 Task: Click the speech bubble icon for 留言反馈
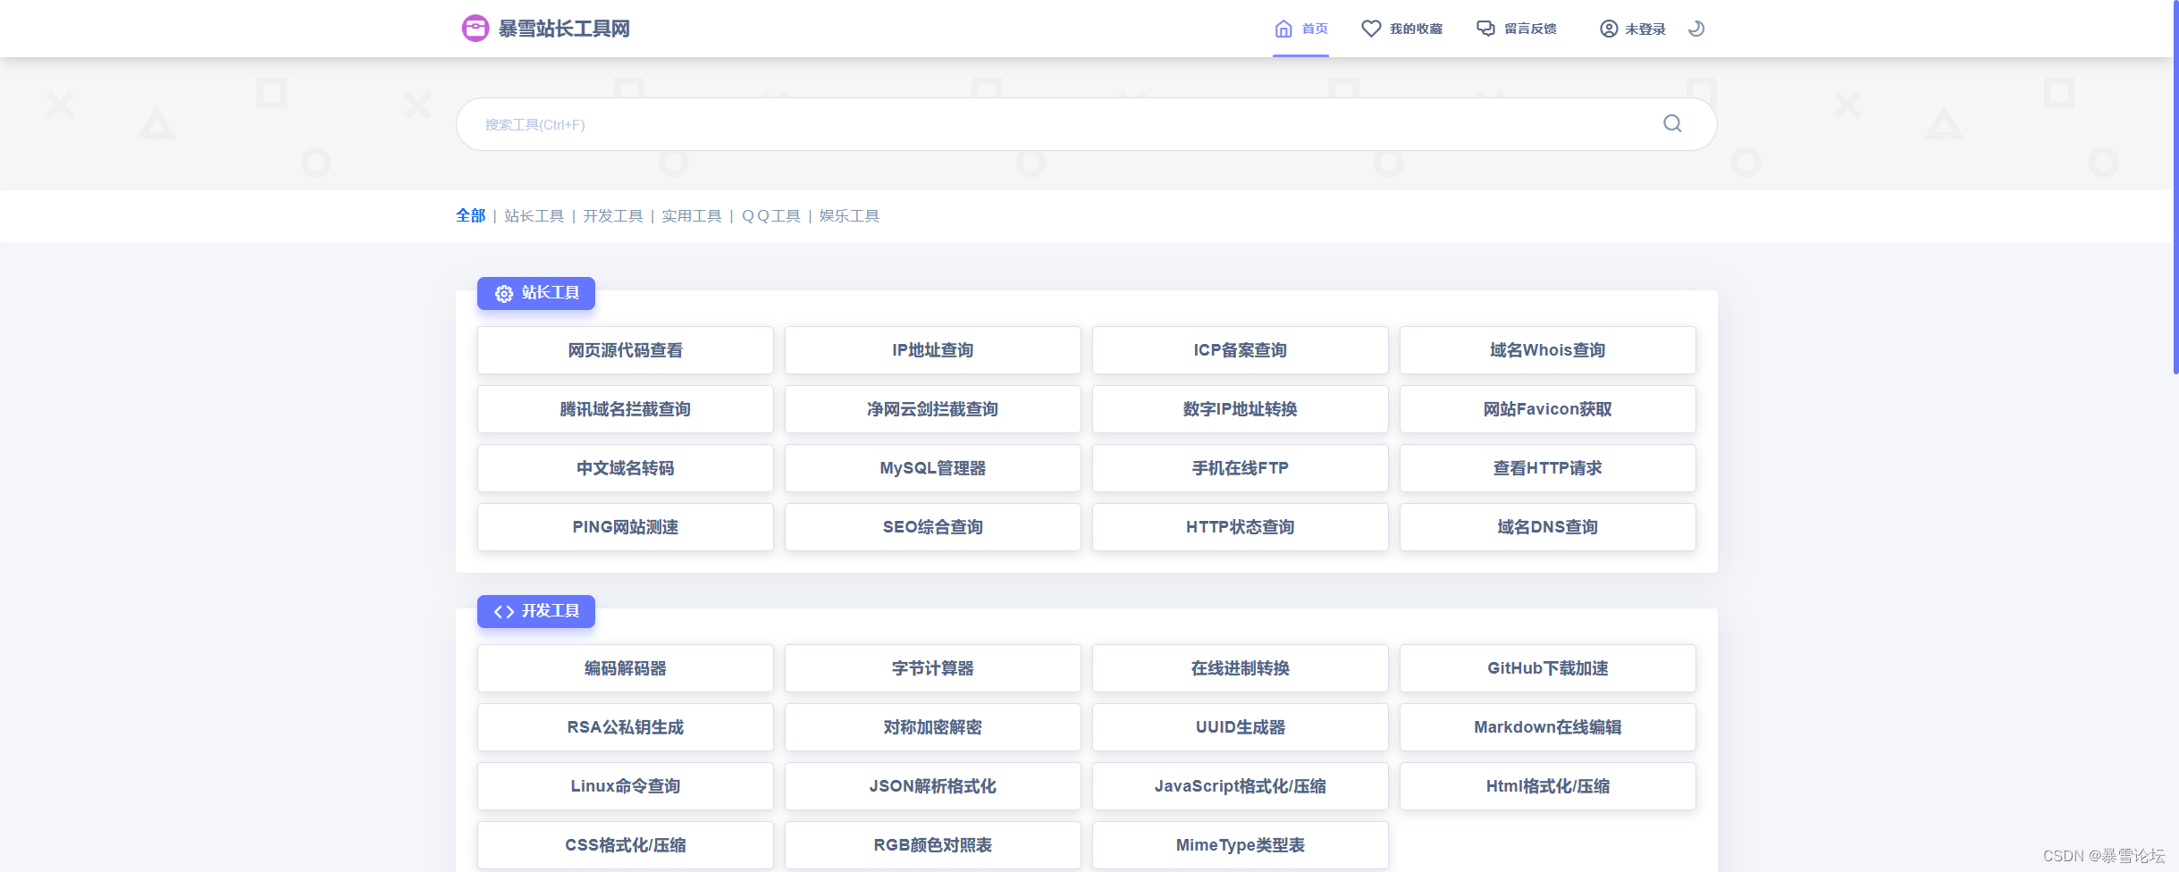pos(1485,28)
